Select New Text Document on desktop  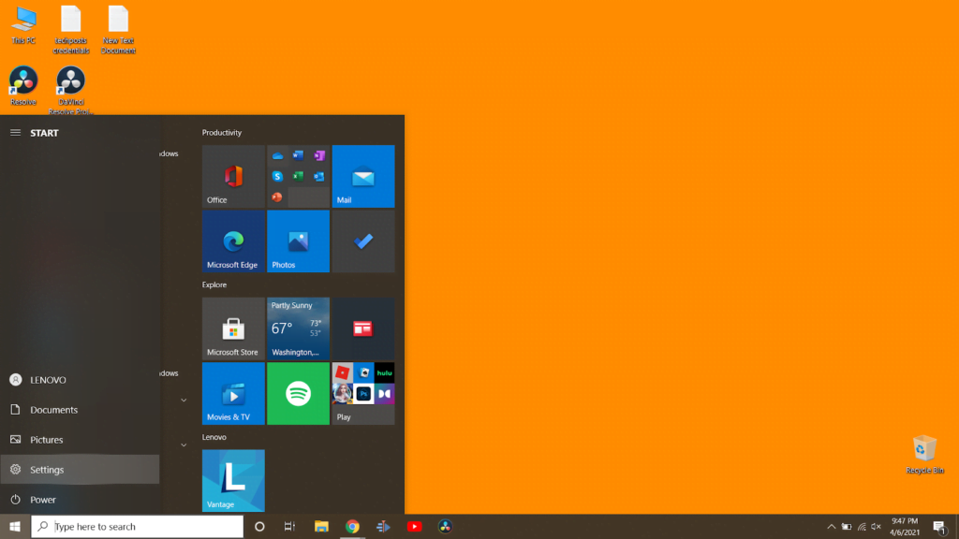(x=118, y=31)
